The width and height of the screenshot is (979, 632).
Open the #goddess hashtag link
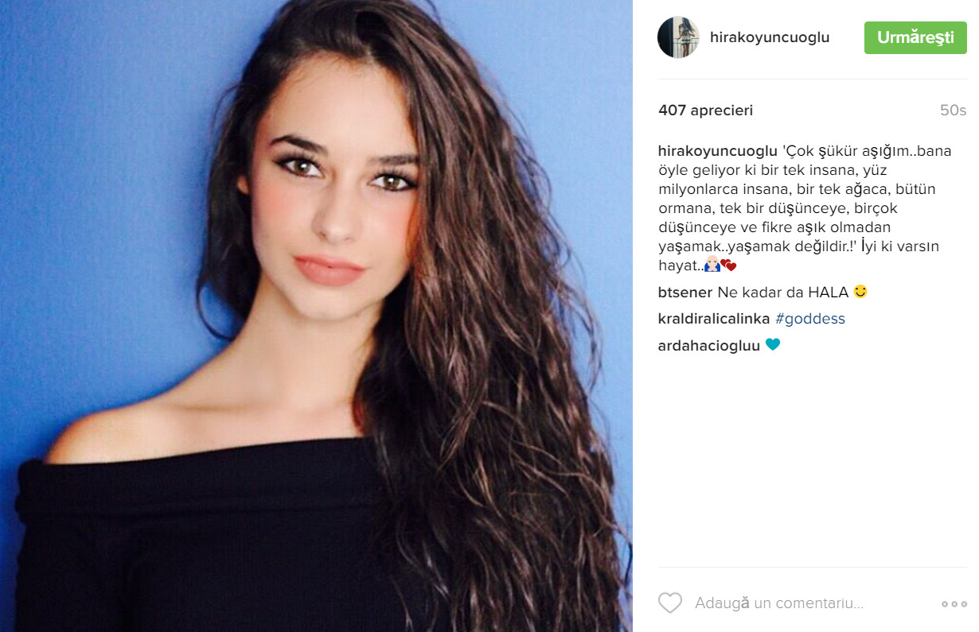pyautogui.click(x=810, y=319)
